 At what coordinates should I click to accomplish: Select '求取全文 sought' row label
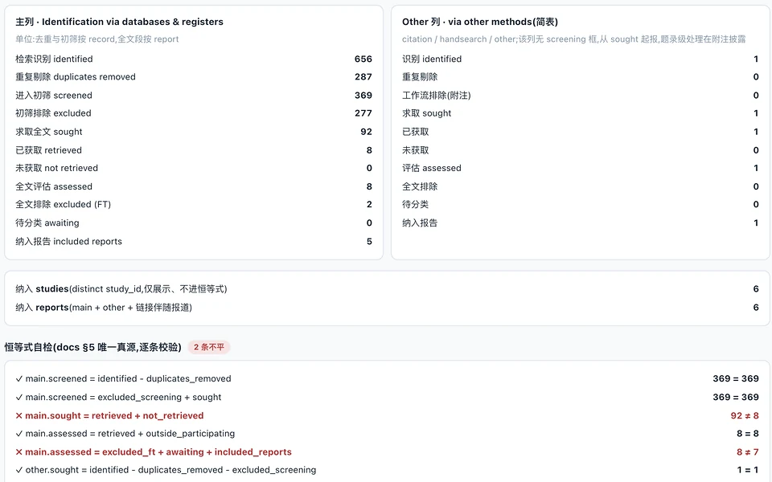pos(49,132)
